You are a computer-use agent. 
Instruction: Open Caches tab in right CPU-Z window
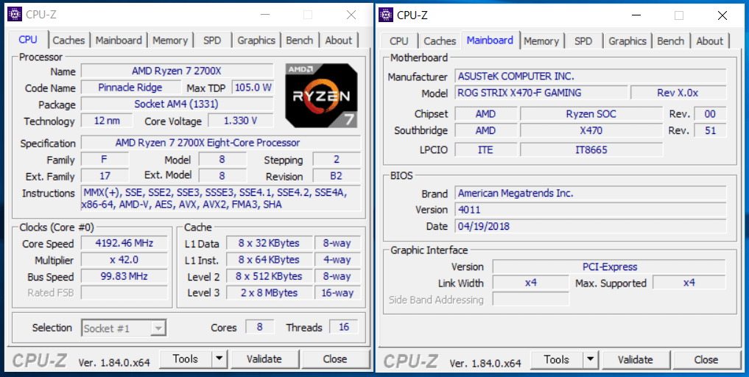(x=440, y=41)
